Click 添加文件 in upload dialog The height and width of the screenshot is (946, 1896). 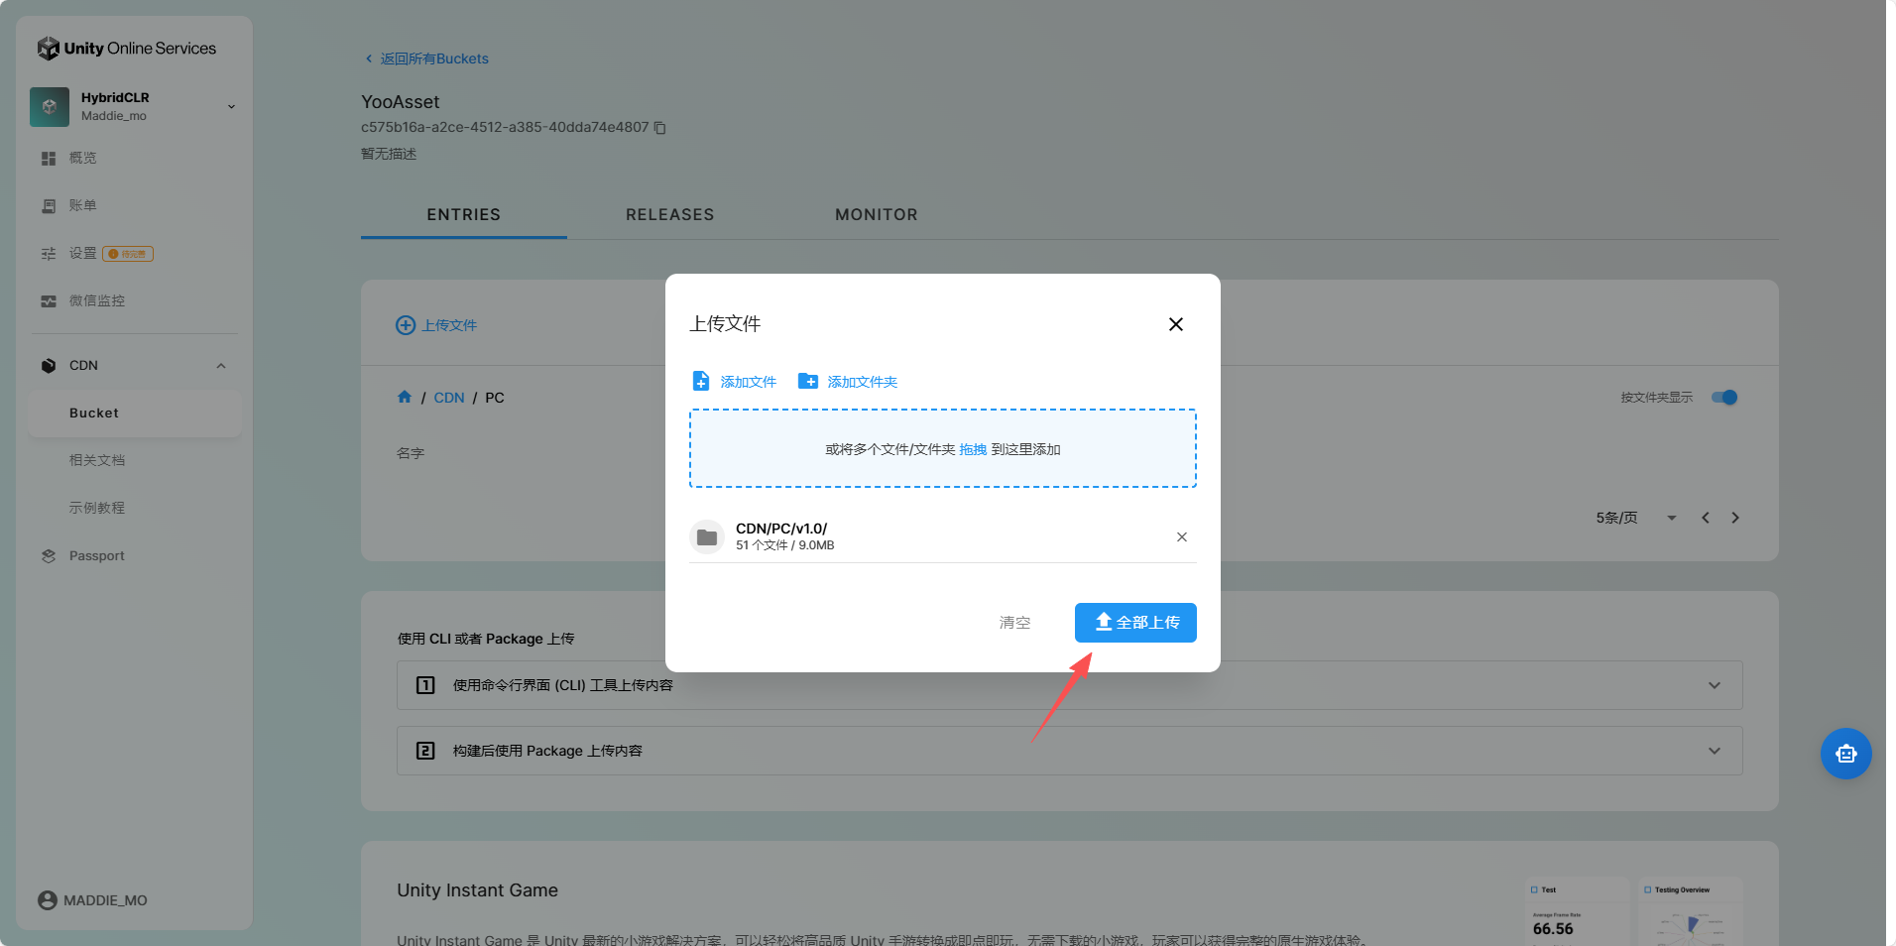[735, 382]
